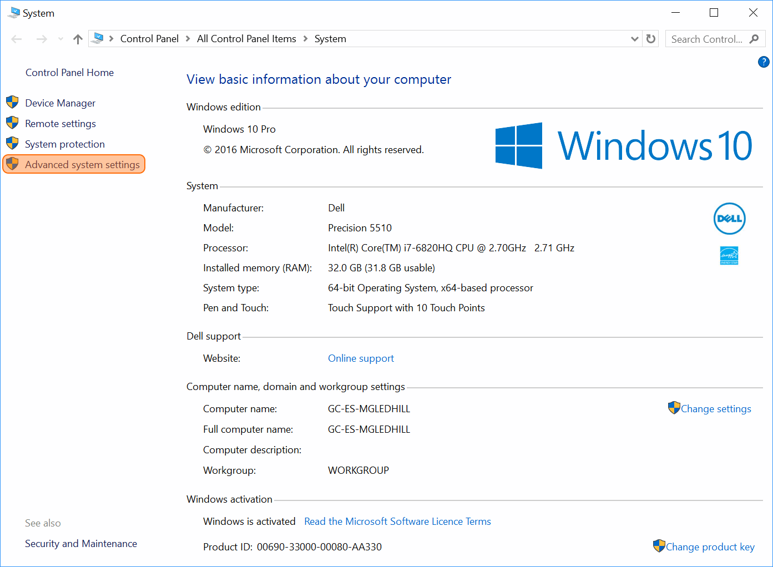Click the Windows 10 logo
Image resolution: width=773 pixels, height=567 pixels.
(624, 146)
